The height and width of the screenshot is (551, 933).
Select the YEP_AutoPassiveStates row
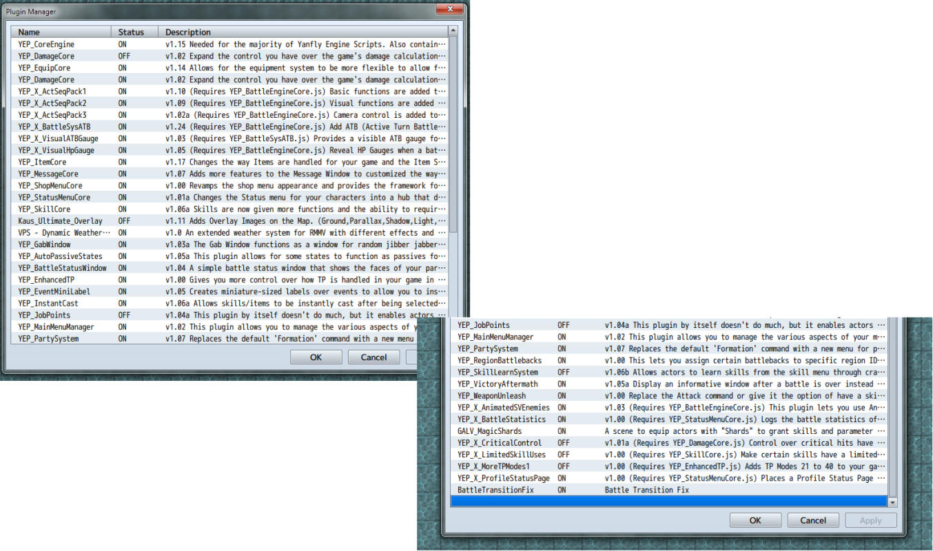(229, 256)
